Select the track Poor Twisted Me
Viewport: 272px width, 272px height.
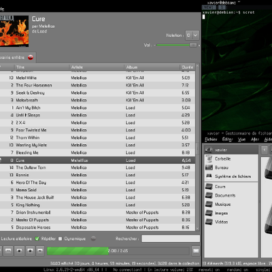[x=97, y=130]
